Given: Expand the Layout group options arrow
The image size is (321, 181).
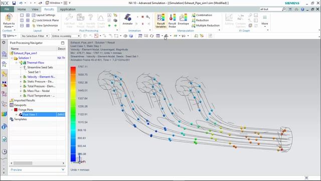Looking at the screenshot, I should click(x=58, y=30).
